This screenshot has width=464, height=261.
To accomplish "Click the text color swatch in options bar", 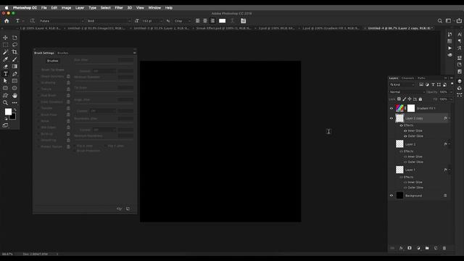I will (x=223, y=21).
